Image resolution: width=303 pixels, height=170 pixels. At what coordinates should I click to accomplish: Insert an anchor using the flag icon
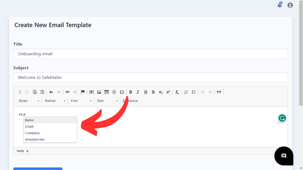83,92
